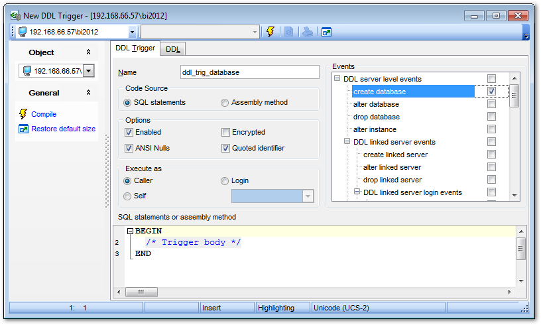The image size is (541, 325).
Task: Click the restore window size toolbar icon
Action: [327, 31]
